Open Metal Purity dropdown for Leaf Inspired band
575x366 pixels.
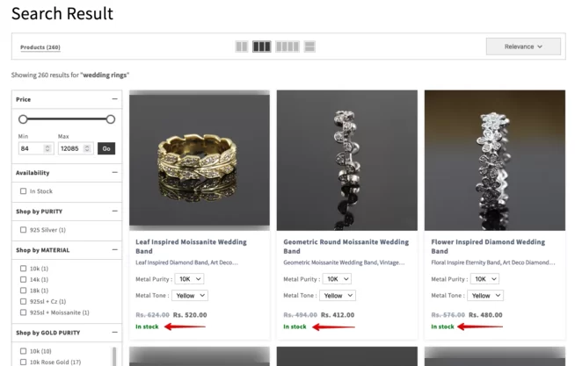tap(190, 279)
